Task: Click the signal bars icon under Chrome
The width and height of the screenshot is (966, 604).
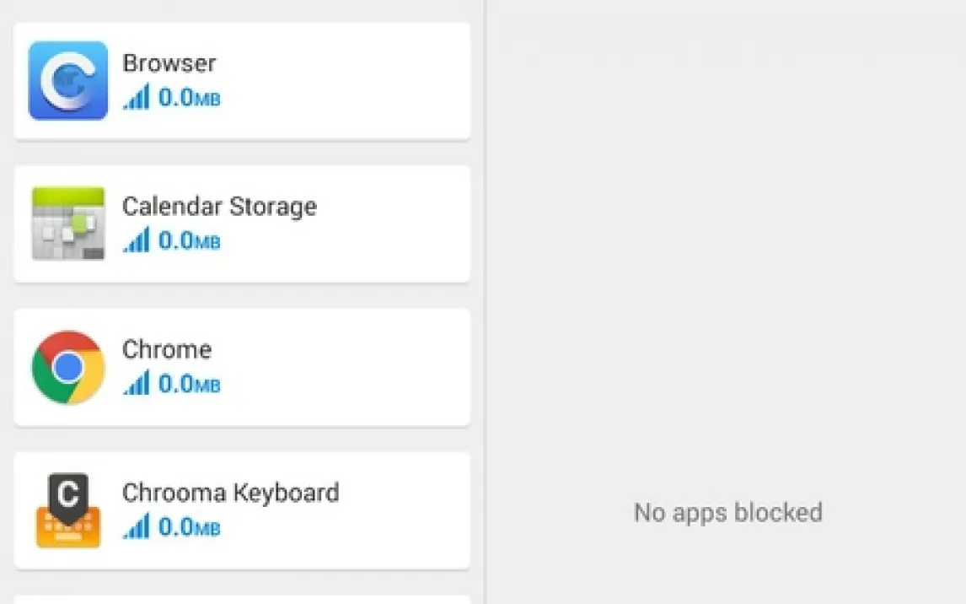Action: [x=137, y=385]
